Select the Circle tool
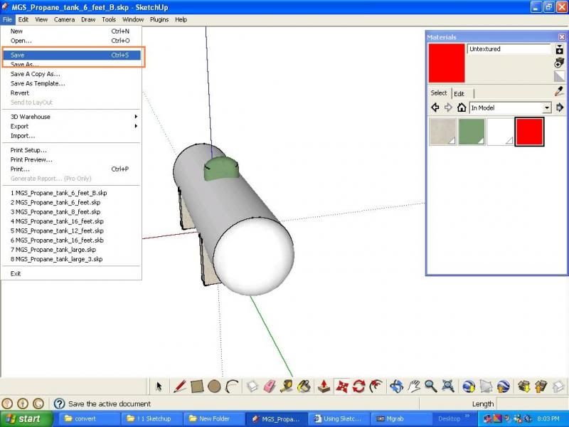 213,385
